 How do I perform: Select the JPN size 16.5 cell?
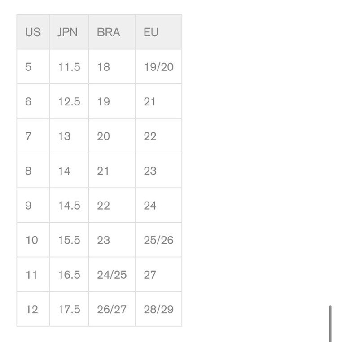(x=69, y=274)
